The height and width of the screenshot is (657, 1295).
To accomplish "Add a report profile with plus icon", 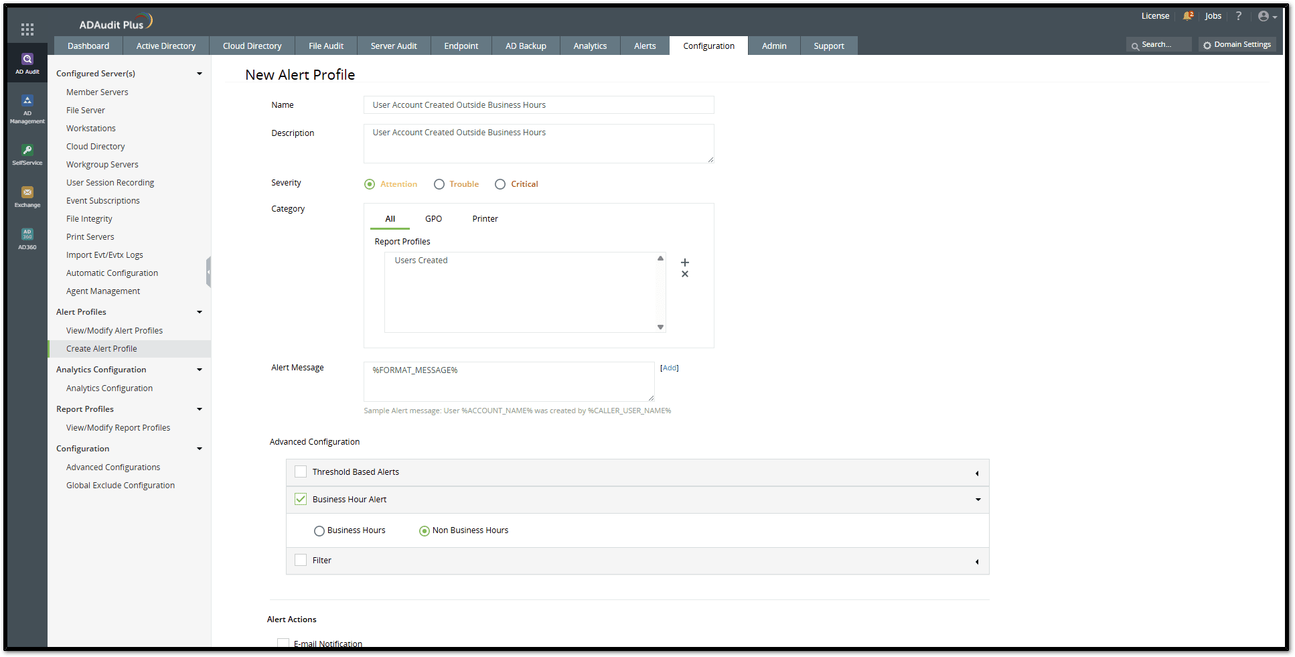I will (685, 263).
